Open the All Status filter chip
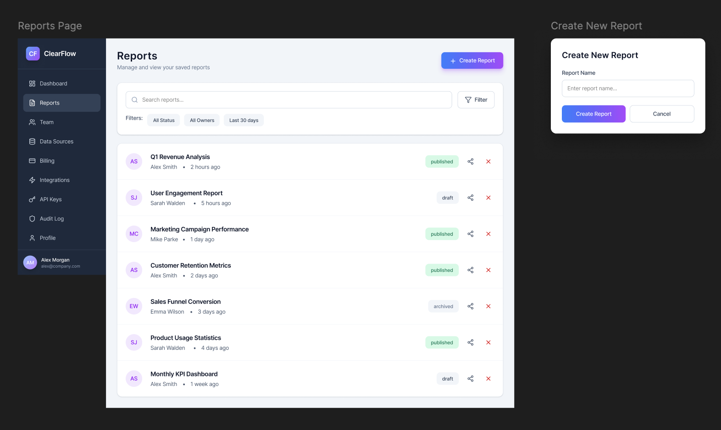Viewport: 721px width, 430px height. (164, 120)
